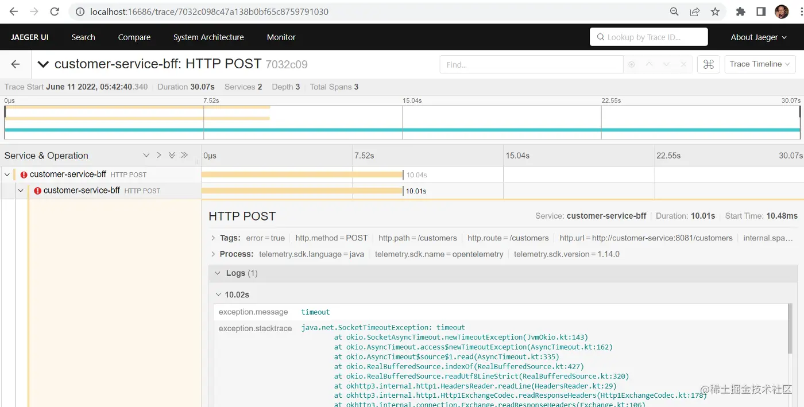This screenshot has height=407, width=804.
Task: Click telemetry.sdk.version = 1.14.0 text
Action: pyautogui.click(x=567, y=254)
